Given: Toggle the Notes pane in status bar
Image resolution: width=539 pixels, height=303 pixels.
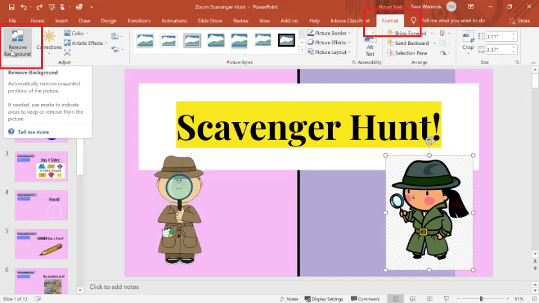Looking at the screenshot, I should (x=289, y=299).
